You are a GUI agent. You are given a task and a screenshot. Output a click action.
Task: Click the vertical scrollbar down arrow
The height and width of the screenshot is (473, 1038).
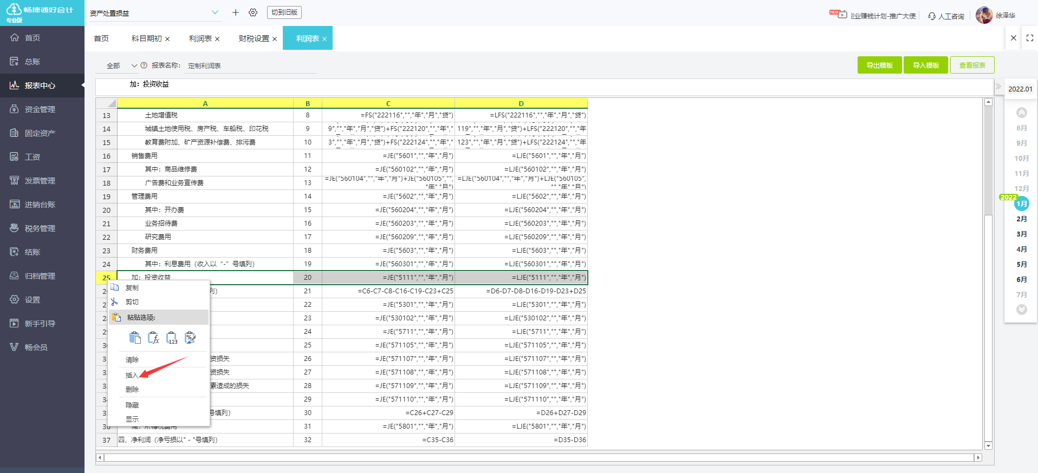coord(988,445)
